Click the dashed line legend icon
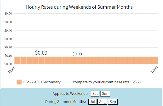Image resolution: width=163 pixels, height=106 pixels. 68,82
